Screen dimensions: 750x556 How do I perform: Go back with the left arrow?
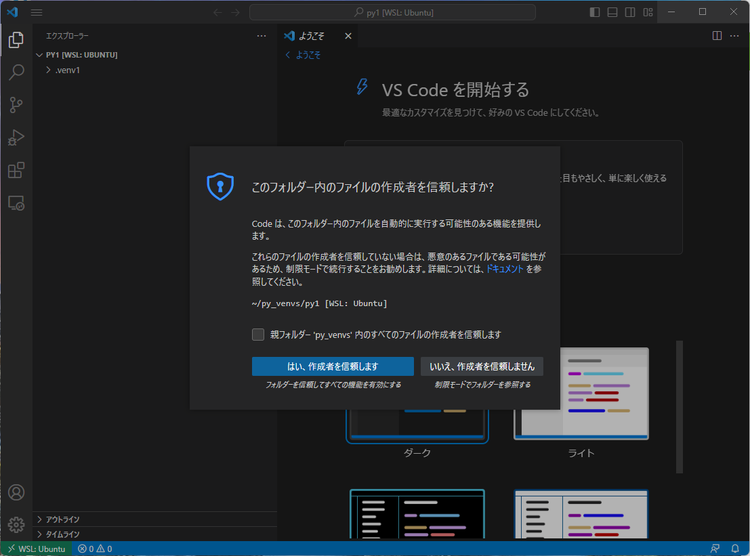coord(217,12)
